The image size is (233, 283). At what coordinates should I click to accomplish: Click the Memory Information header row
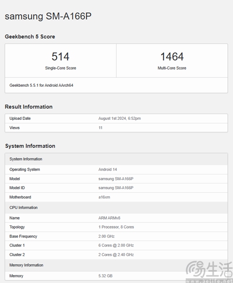click(x=116, y=265)
